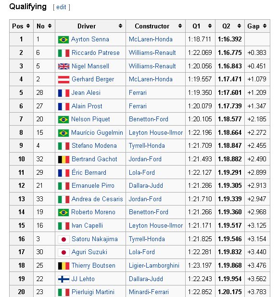Follow Minardi-Ferrari constructor link
Screen dimensions: 278x297
[149, 292]
